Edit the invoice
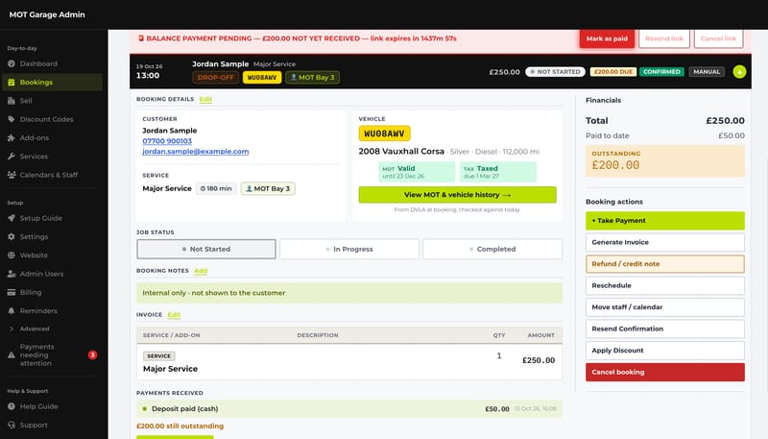The height and width of the screenshot is (439, 768). (174, 314)
